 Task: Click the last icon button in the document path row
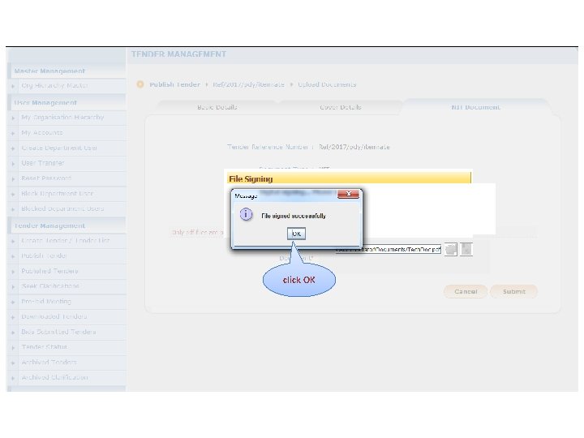pos(466,249)
